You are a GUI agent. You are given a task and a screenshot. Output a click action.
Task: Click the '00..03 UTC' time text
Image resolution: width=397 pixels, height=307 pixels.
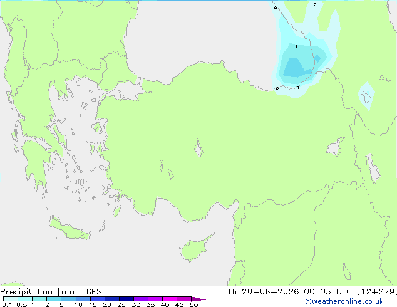(328, 292)
